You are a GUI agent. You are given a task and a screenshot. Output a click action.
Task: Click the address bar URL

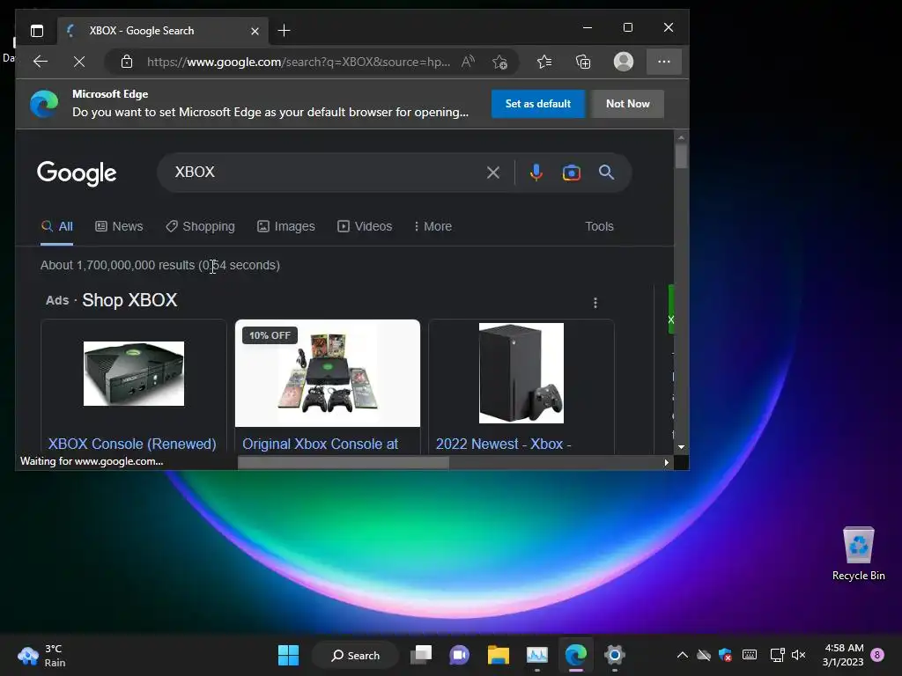(298, 62)
